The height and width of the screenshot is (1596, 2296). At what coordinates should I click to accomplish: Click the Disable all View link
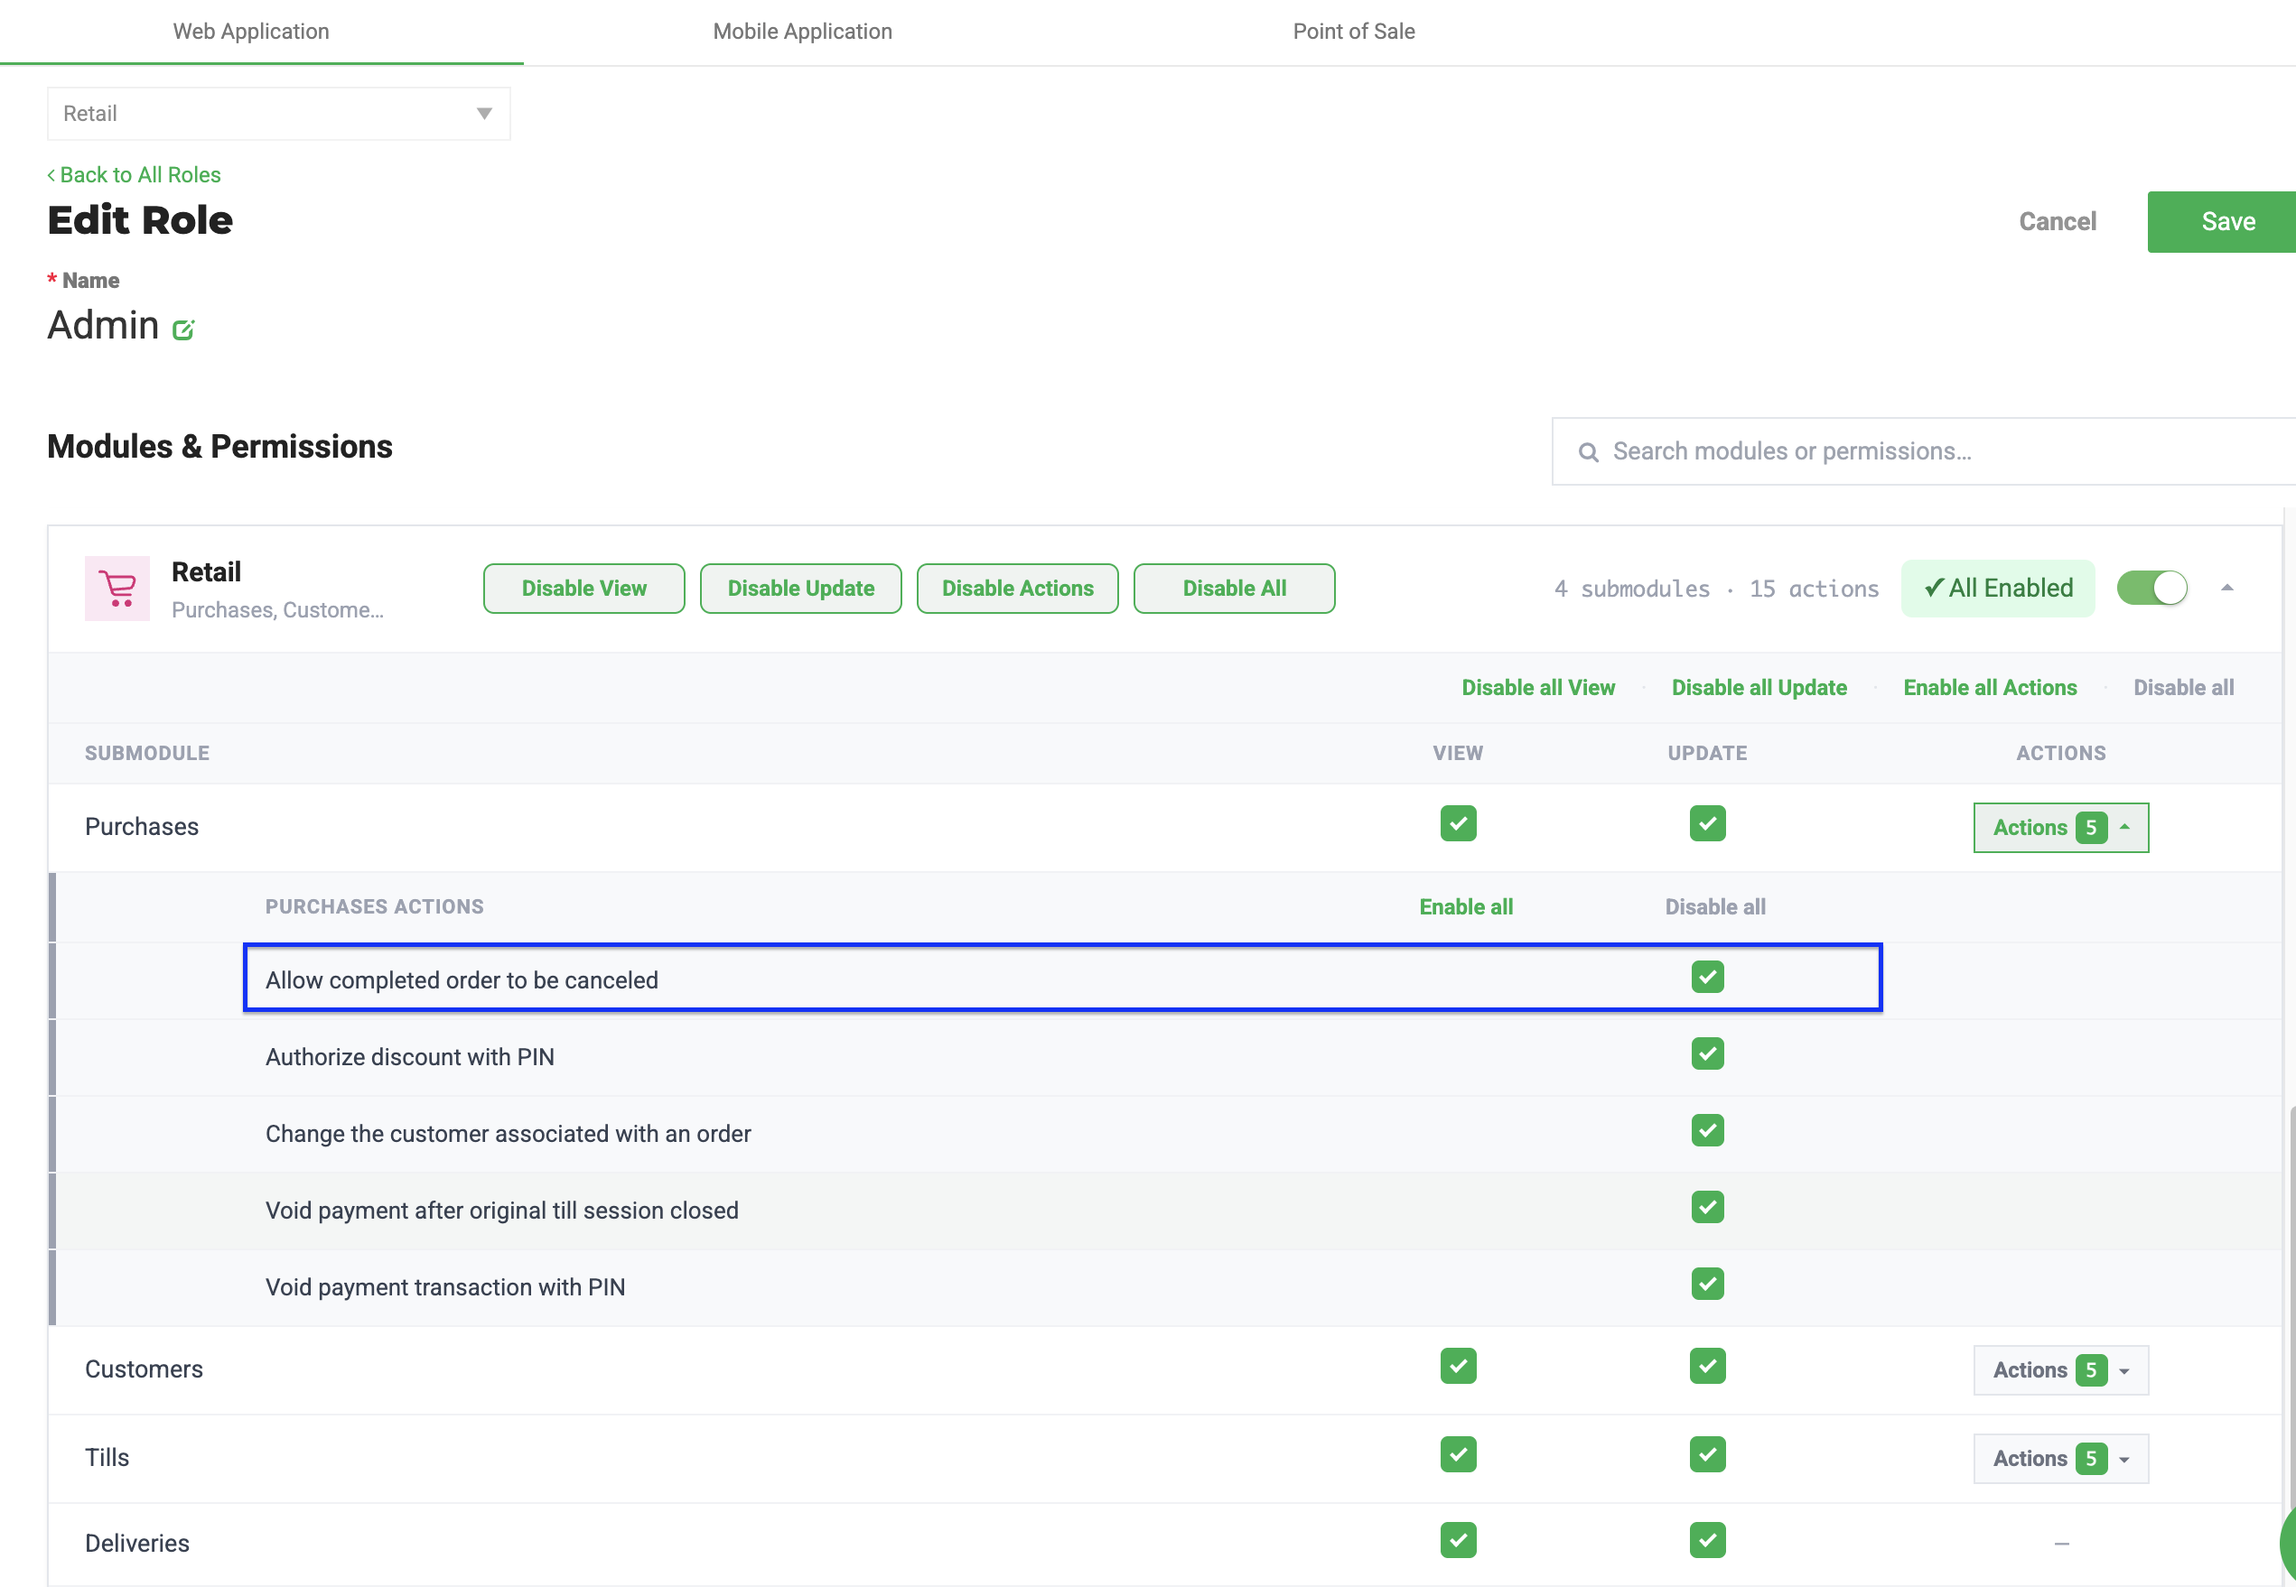point(1537,688)
